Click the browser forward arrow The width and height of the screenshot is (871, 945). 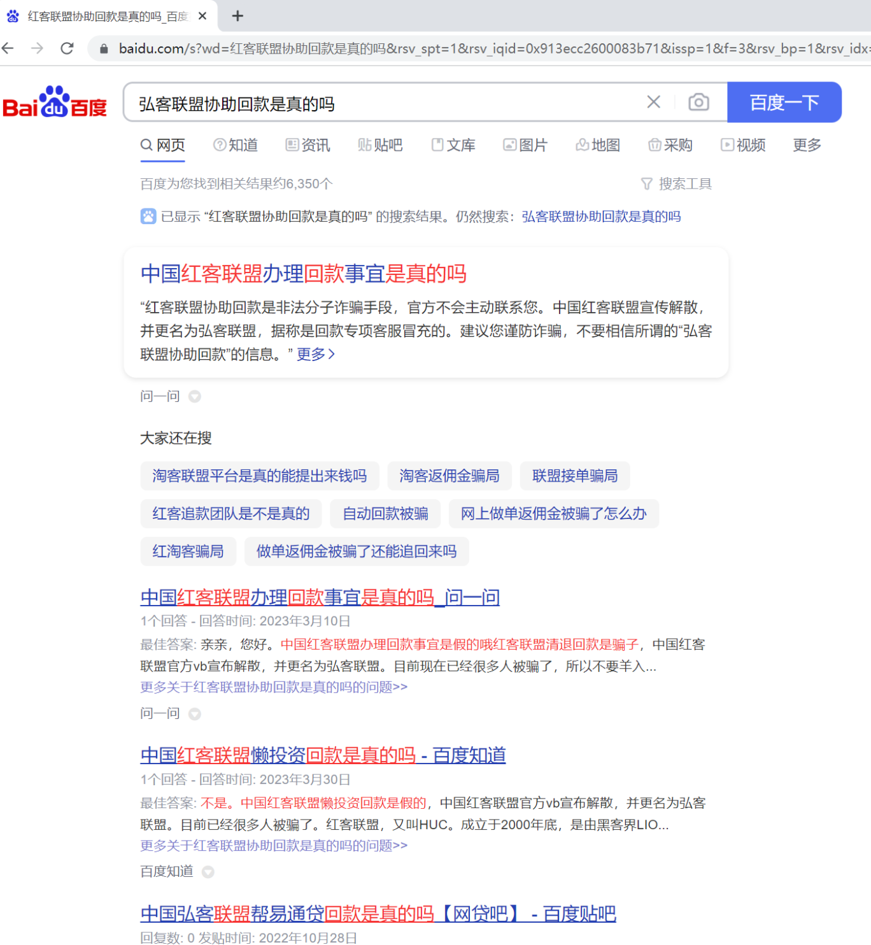[x=37, y=48]
